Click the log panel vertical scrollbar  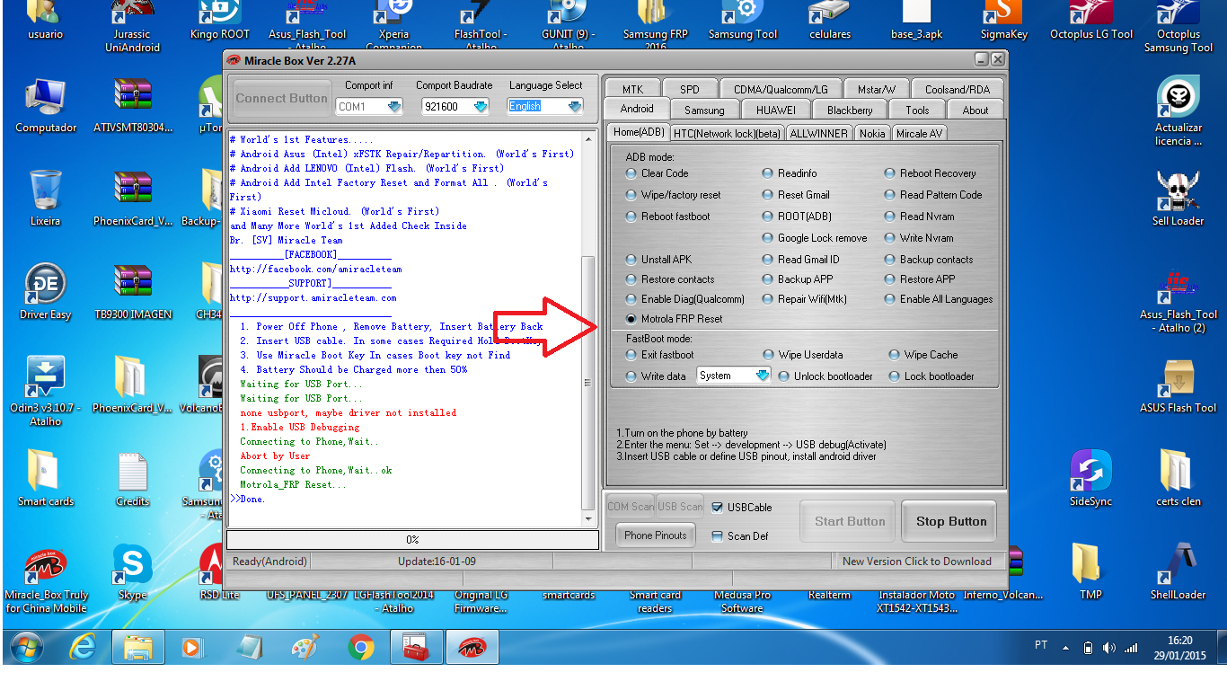tap(589, 329)
